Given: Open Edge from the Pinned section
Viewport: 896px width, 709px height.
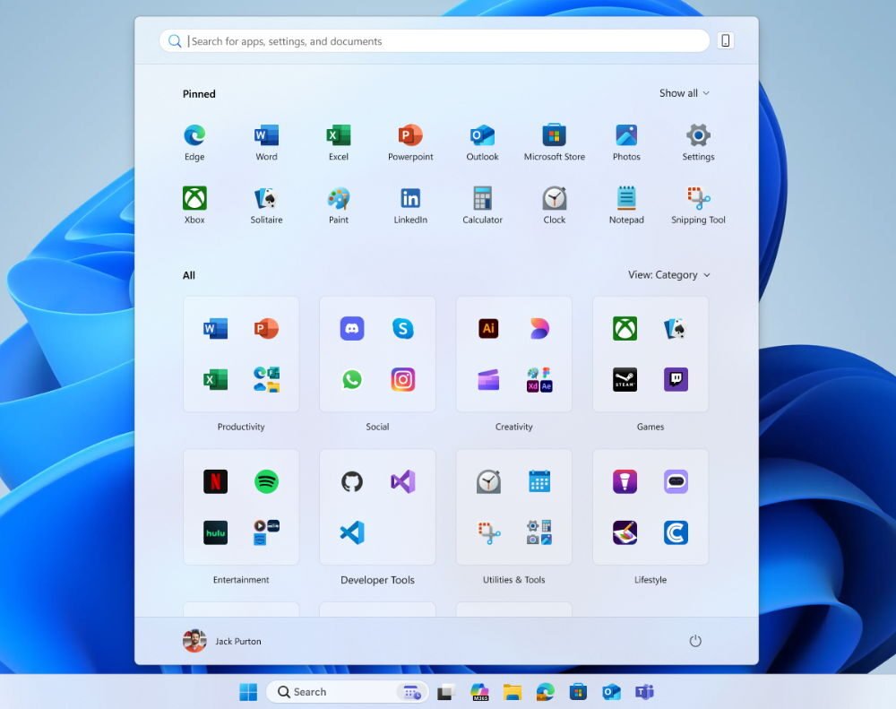Looking at the screenshot, I should [x=194, y=135].
